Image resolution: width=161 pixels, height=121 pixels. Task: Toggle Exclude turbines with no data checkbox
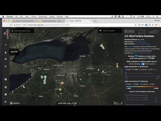tap(126, 73)
